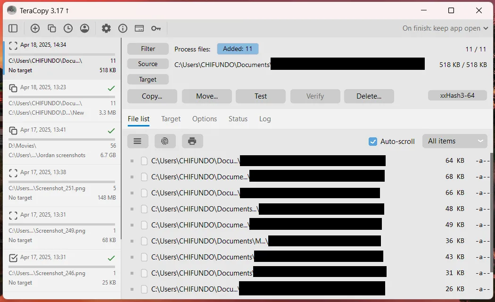The height and width of the screenshot is (302, 495).
Task: Click the task icon for Apr 18, 14:34
Action: tap(13, 45)
